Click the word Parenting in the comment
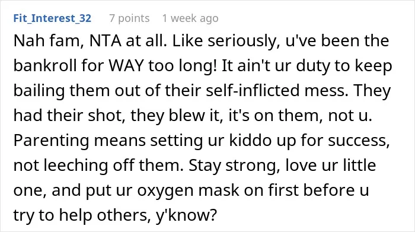The width and height of the screenshot is (415, 232). (51, 141)
